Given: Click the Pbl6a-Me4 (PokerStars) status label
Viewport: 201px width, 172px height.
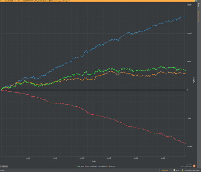Looking at the screenshot, I should coord(192,170).
